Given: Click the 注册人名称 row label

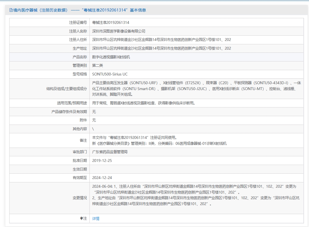Looking at the screenshot, I should point(78,31).
